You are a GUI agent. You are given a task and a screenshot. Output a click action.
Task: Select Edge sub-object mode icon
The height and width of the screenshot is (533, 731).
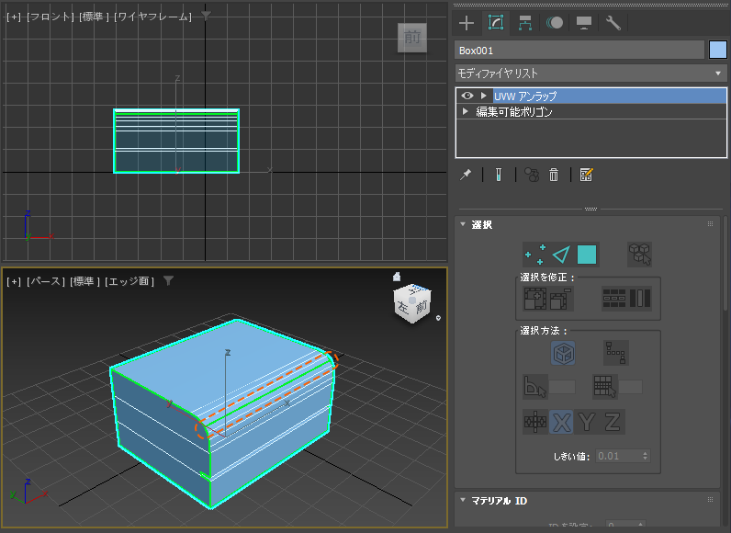561,255
